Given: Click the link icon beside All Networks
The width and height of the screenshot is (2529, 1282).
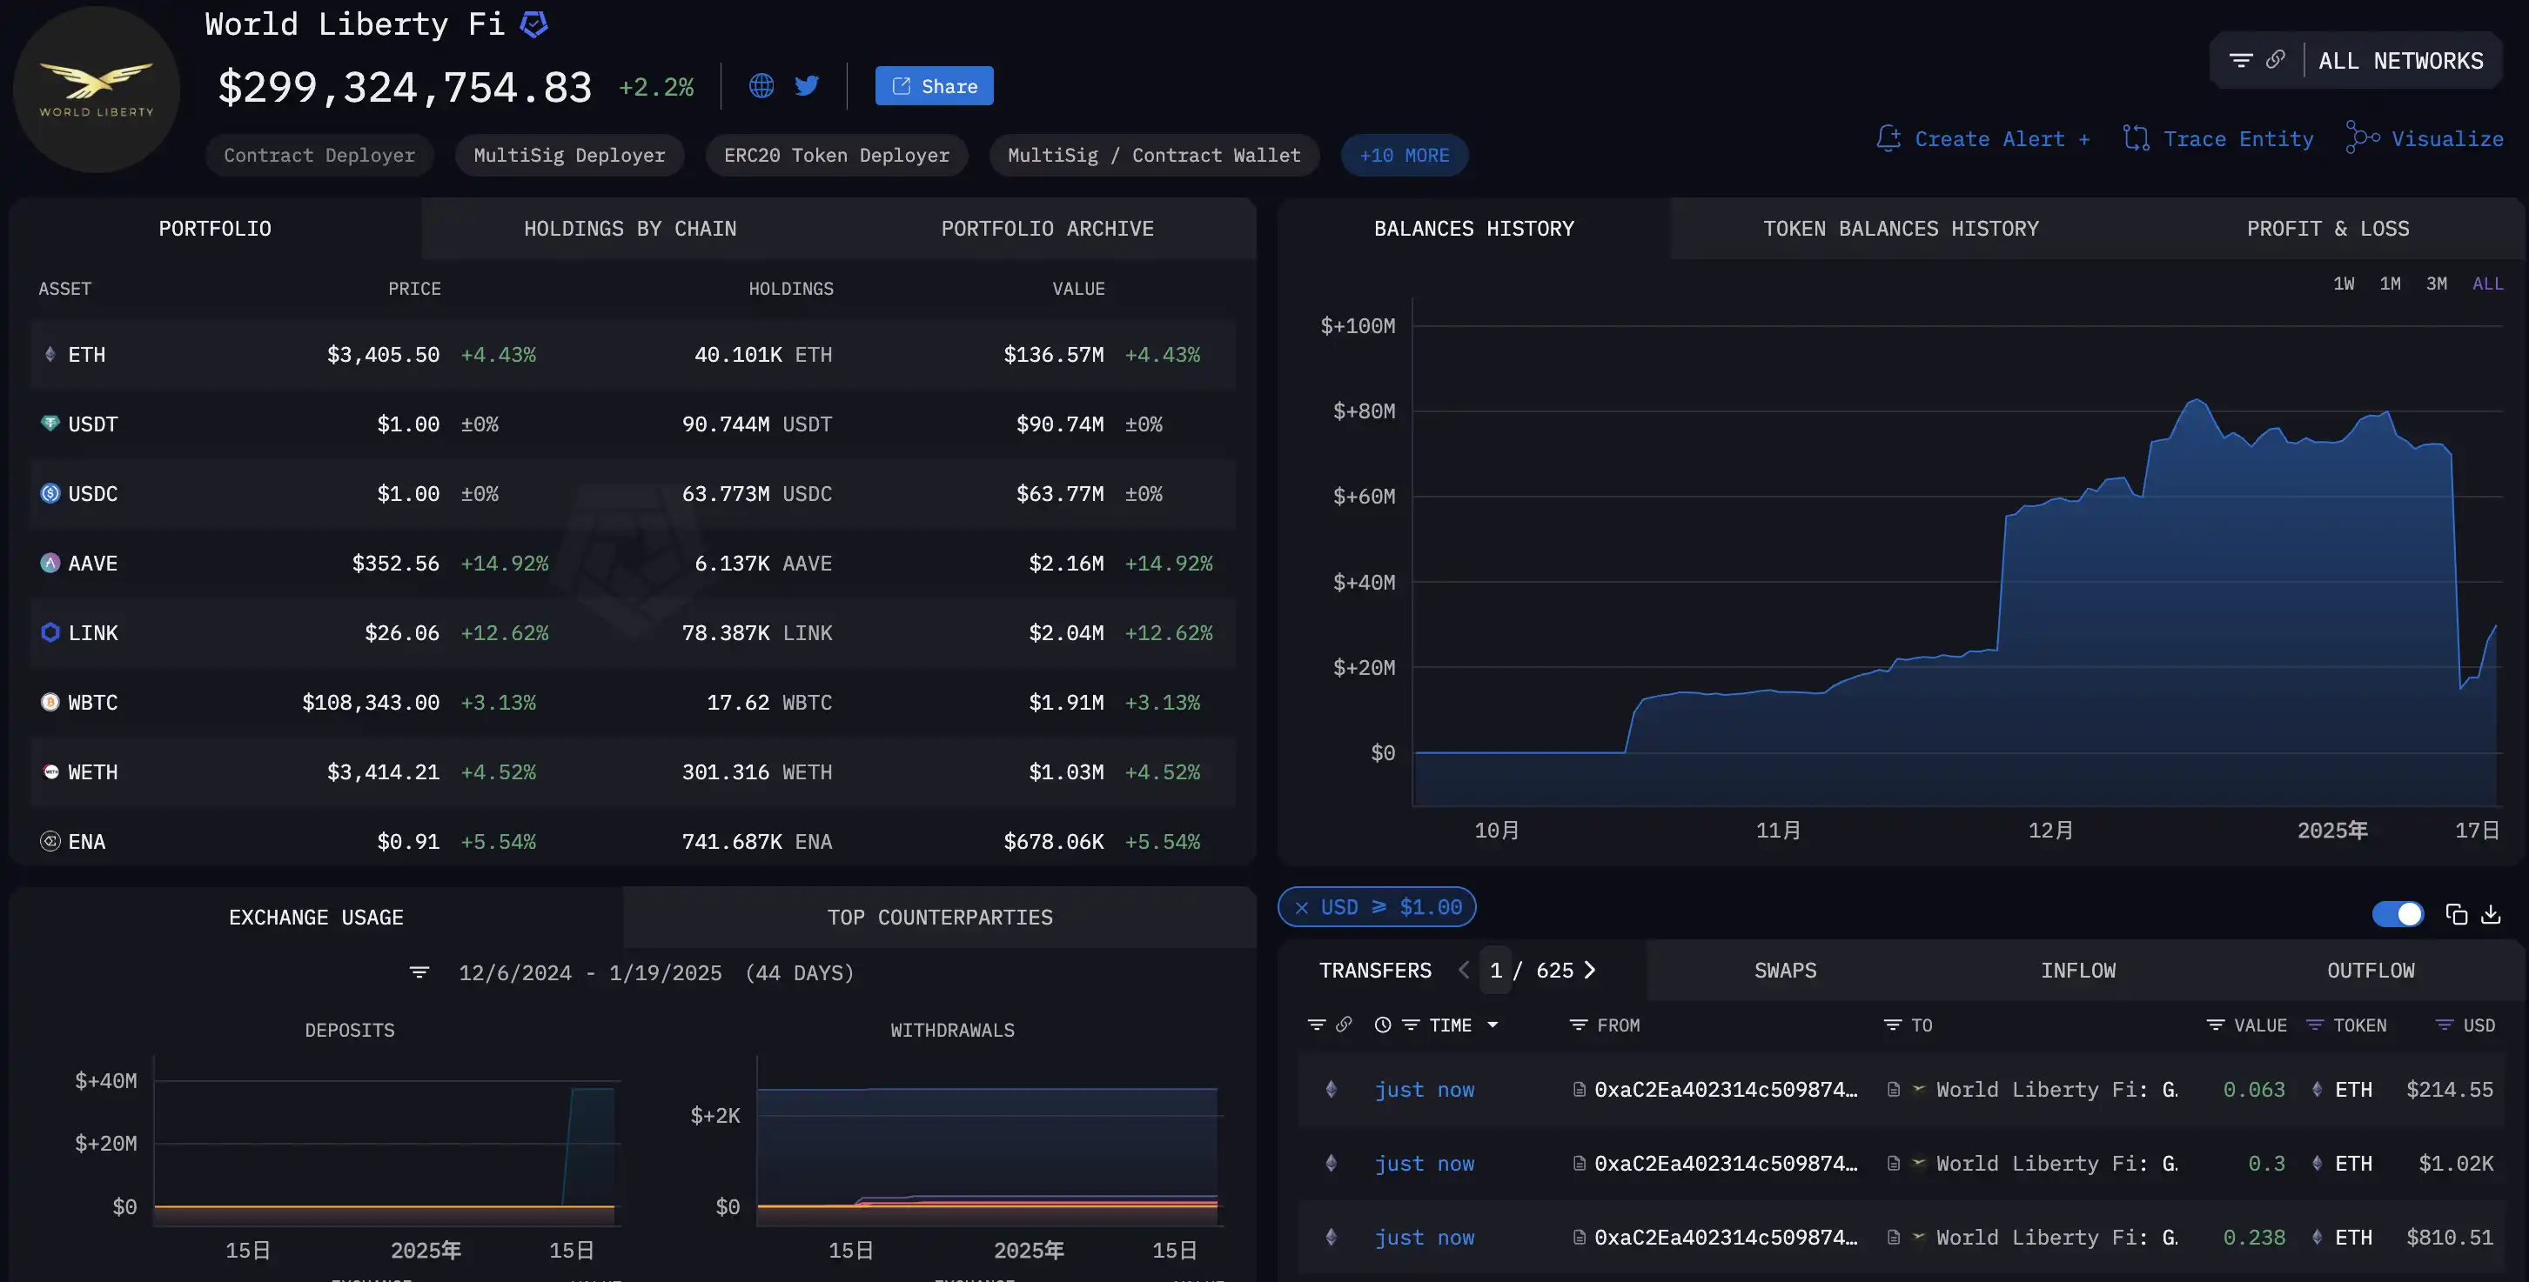Looking at the screenshot, I should (2276, 60).
